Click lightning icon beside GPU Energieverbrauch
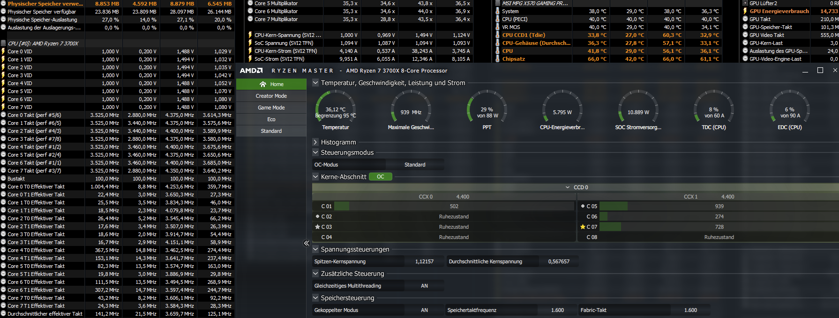The height and width of the screenshot is (318, 839). [x=745, y=11]
